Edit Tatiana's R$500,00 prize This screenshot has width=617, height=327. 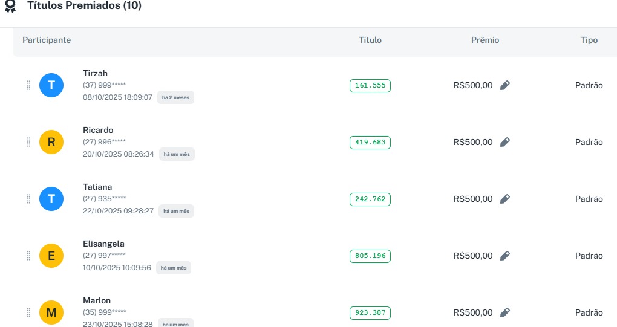[505, 199]
